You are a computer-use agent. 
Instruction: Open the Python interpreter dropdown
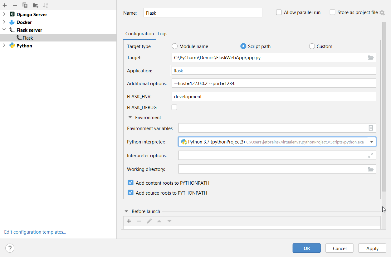tap(372, 142)
